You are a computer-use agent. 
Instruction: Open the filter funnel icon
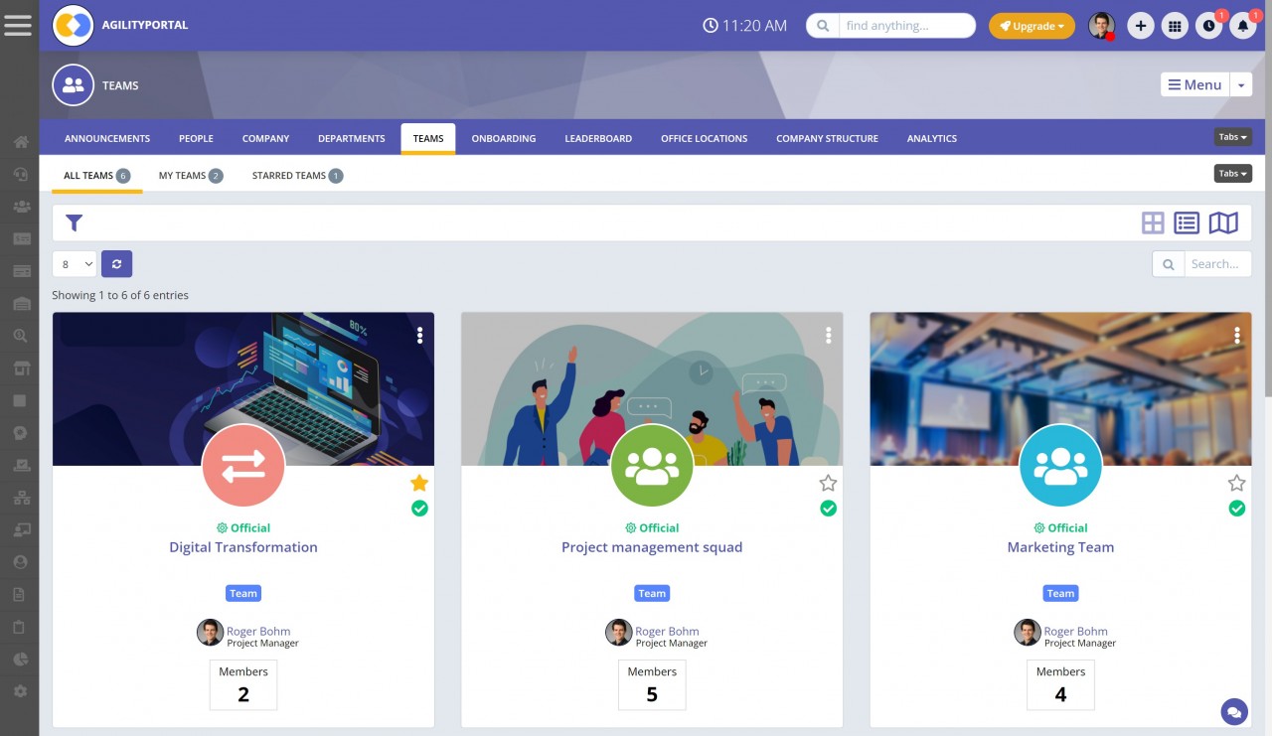(x=74, y=222)
